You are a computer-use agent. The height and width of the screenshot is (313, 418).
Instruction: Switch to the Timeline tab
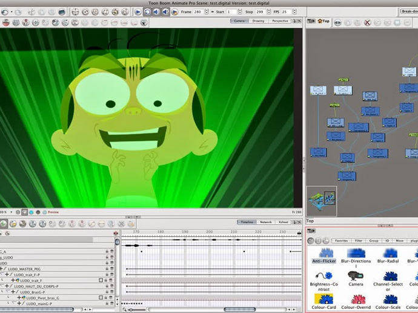(x=247, y=222)
